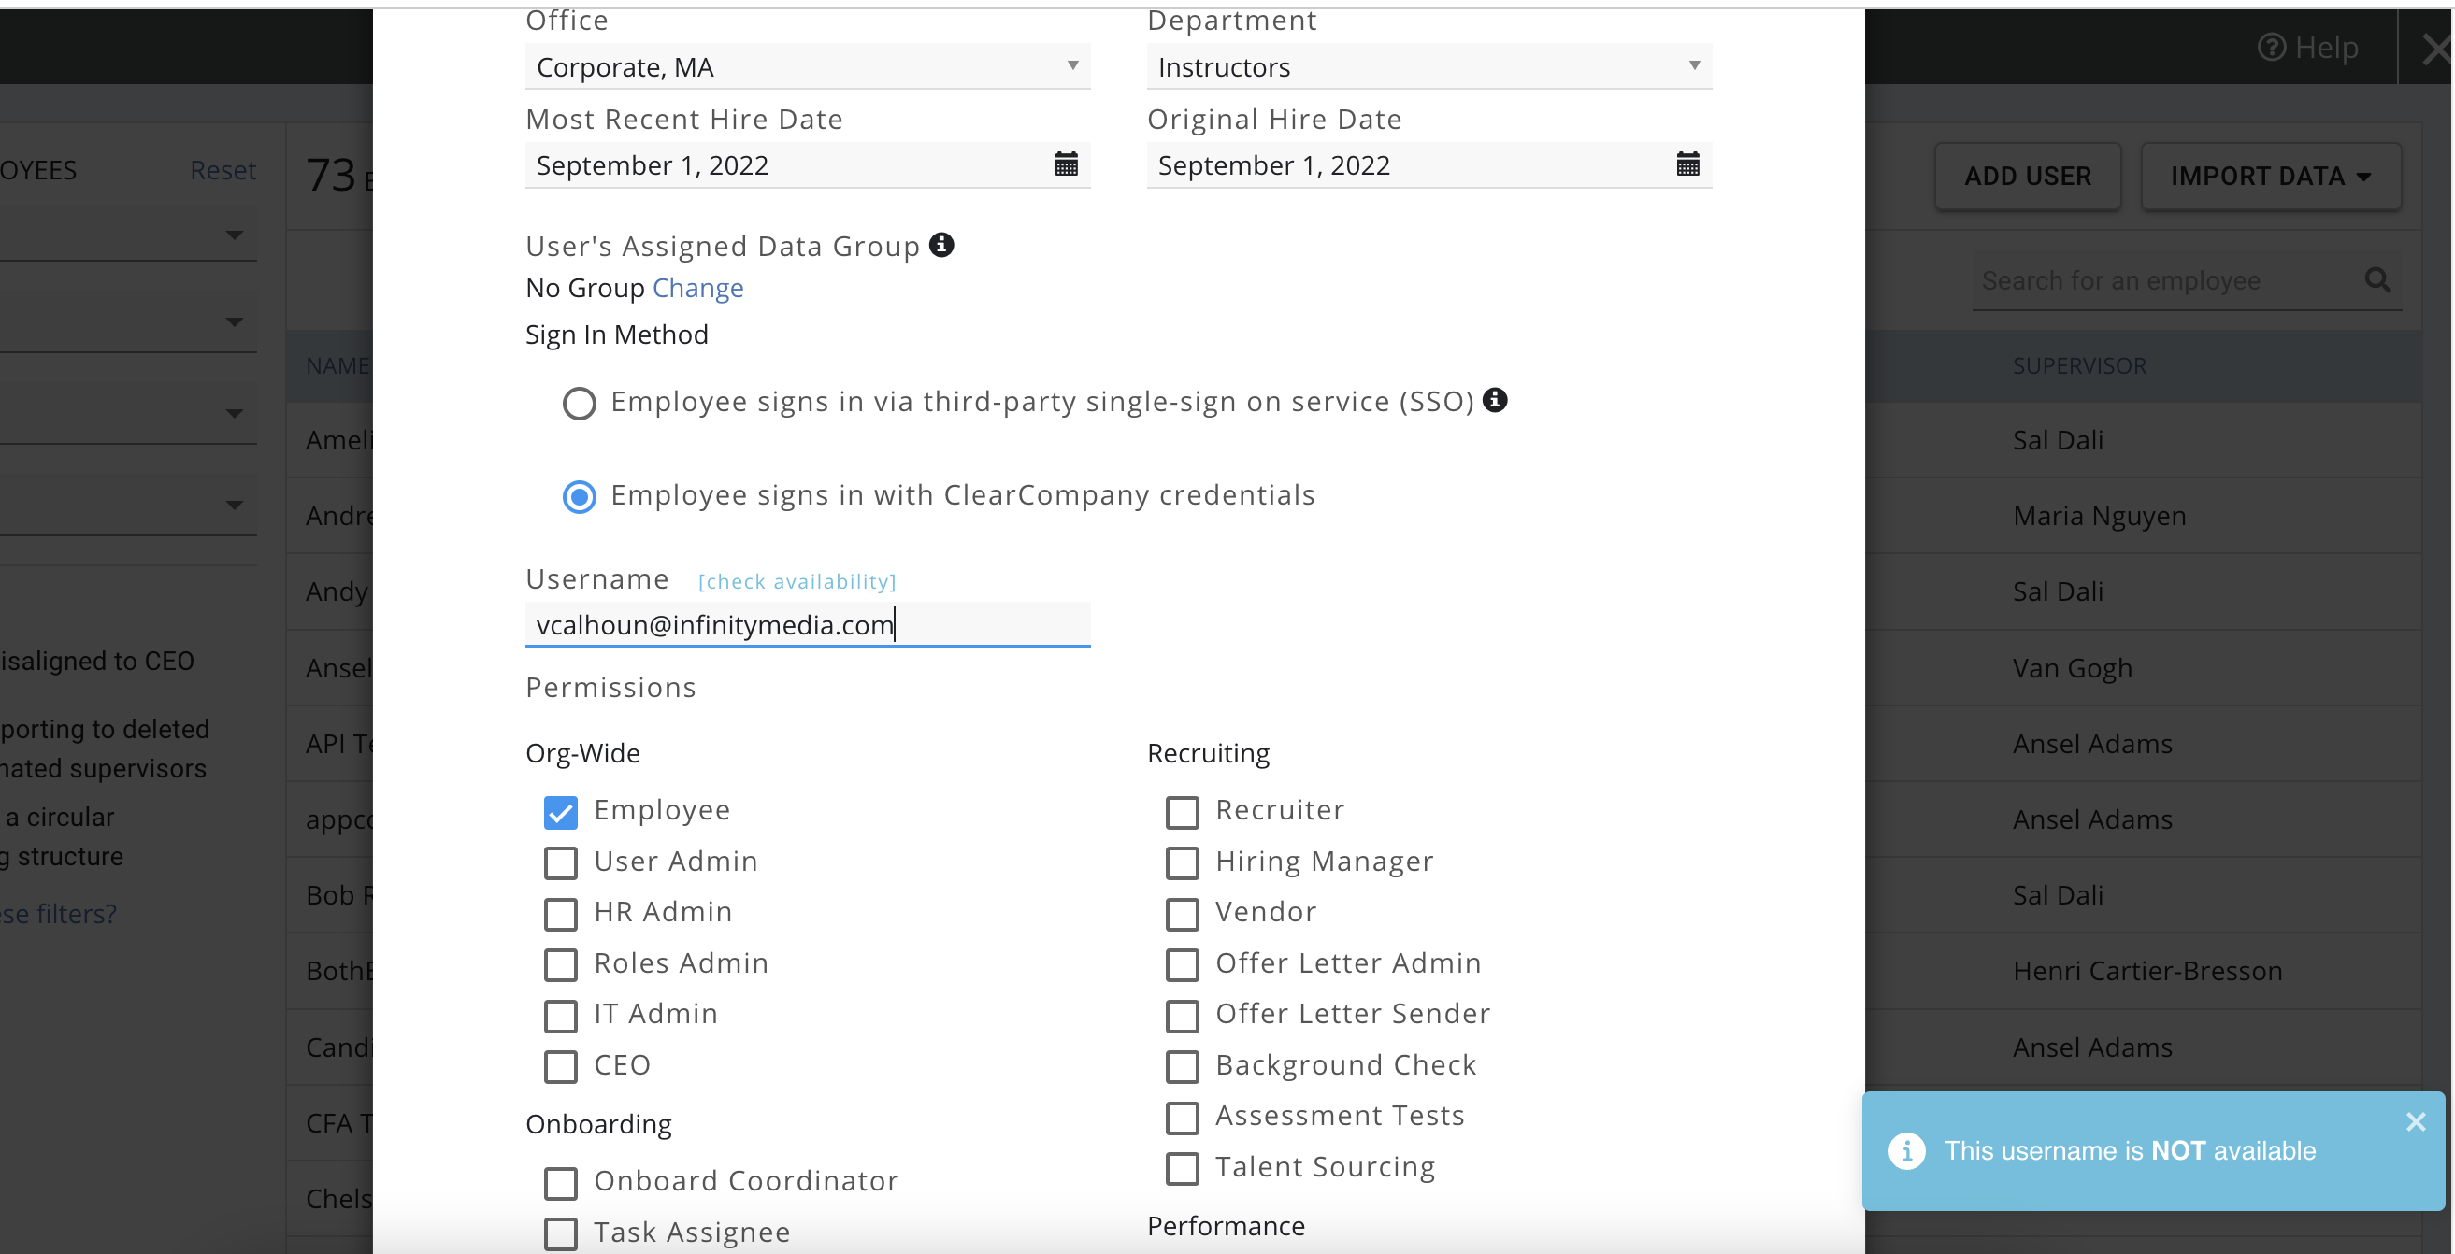Click the Change data group link
The image size is (2455, 1254).
click(697, 288)
